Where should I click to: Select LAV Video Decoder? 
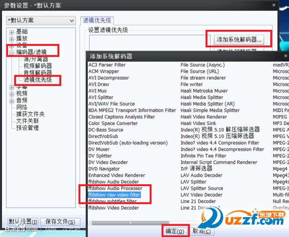click(201, 195)
